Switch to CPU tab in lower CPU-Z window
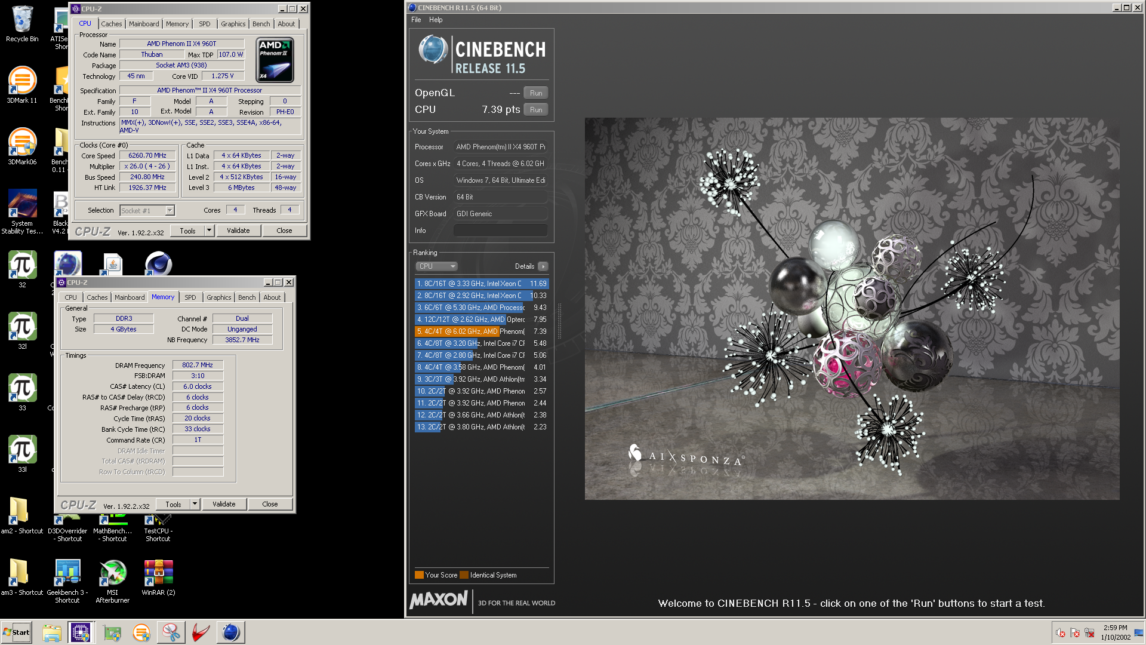This screenshot has height=645, width=1146. pos(70,297)
